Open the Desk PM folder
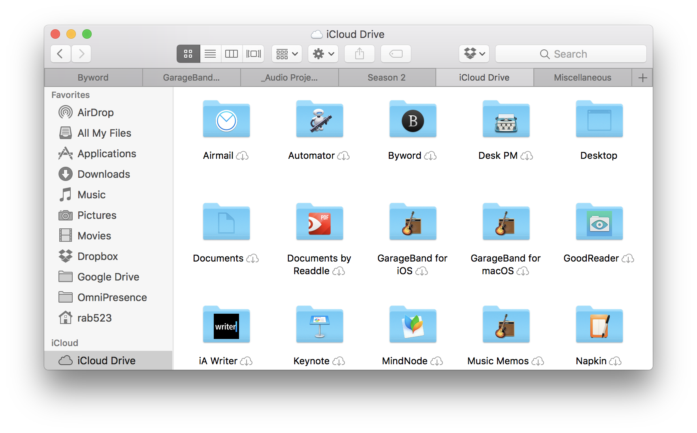 pos(506,119)
